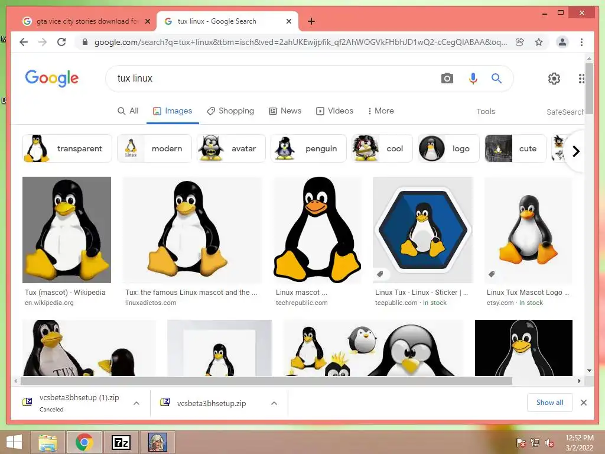This screenshot has height=454, width=605.
Task: Click the blue magnifier search button
Action: click(496, 79)
